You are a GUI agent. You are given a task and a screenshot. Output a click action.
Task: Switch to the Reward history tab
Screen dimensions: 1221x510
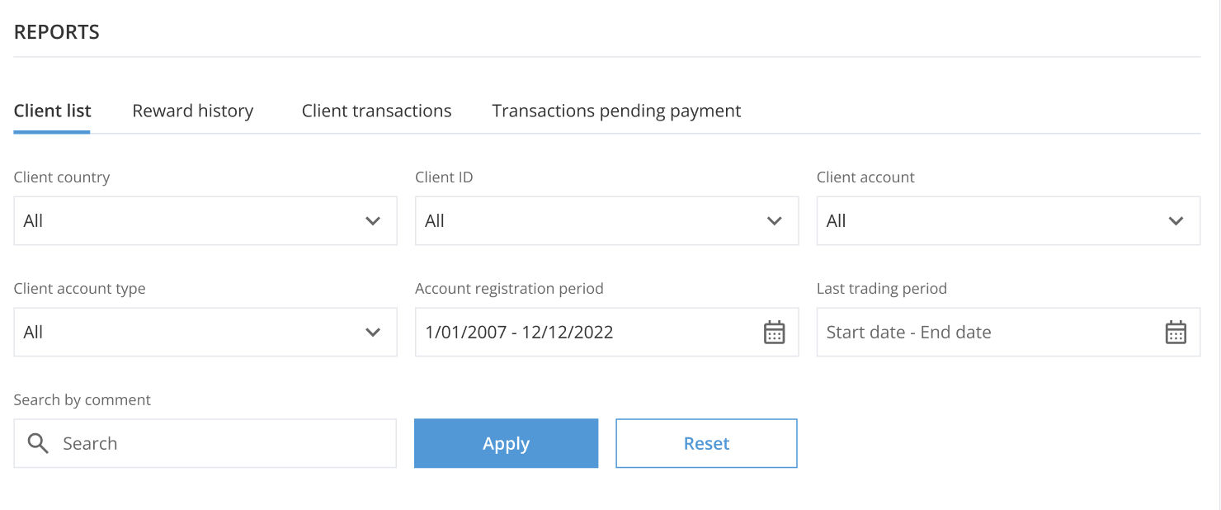pyautogui.click(x=193, y=111)
